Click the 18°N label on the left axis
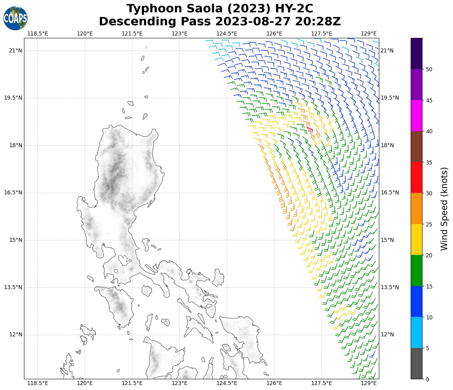Viewport: 453px width, 390px height. (x=15, y=145)
